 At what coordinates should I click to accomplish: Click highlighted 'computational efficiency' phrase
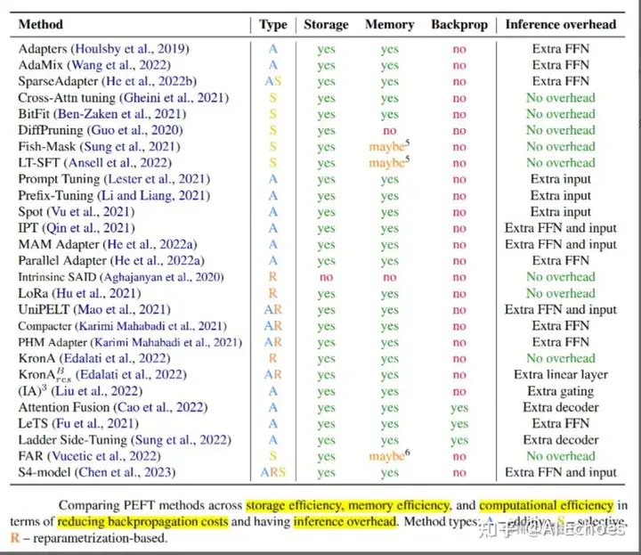547,505
